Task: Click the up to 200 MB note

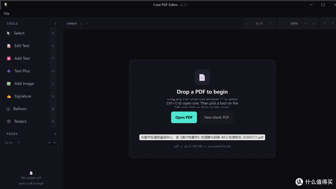Action: click(x=193, y=146)
